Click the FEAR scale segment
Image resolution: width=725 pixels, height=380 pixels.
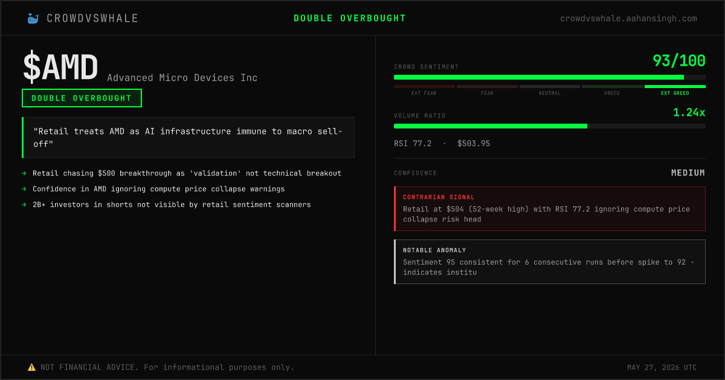pyautogui.click(x=487, y=90)
